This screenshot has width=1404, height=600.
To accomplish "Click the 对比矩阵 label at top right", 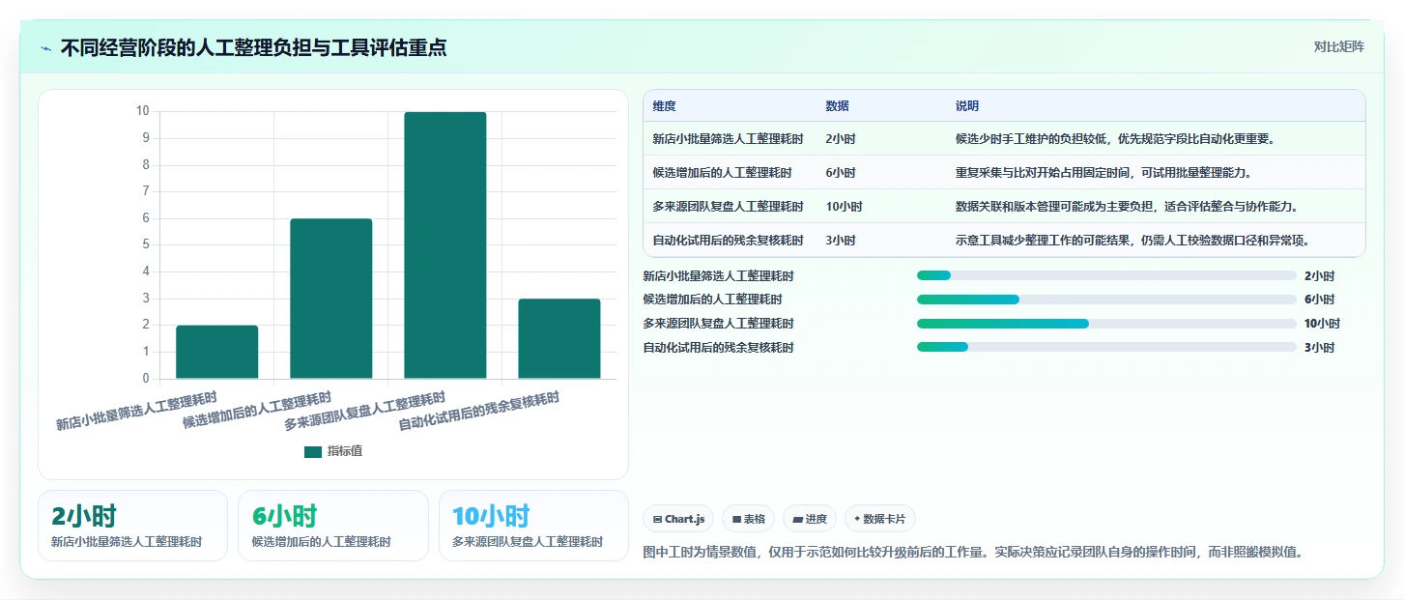I will 1338,46.
